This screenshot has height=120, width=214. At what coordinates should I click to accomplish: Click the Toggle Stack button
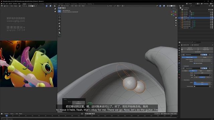(x=206, y=50)
